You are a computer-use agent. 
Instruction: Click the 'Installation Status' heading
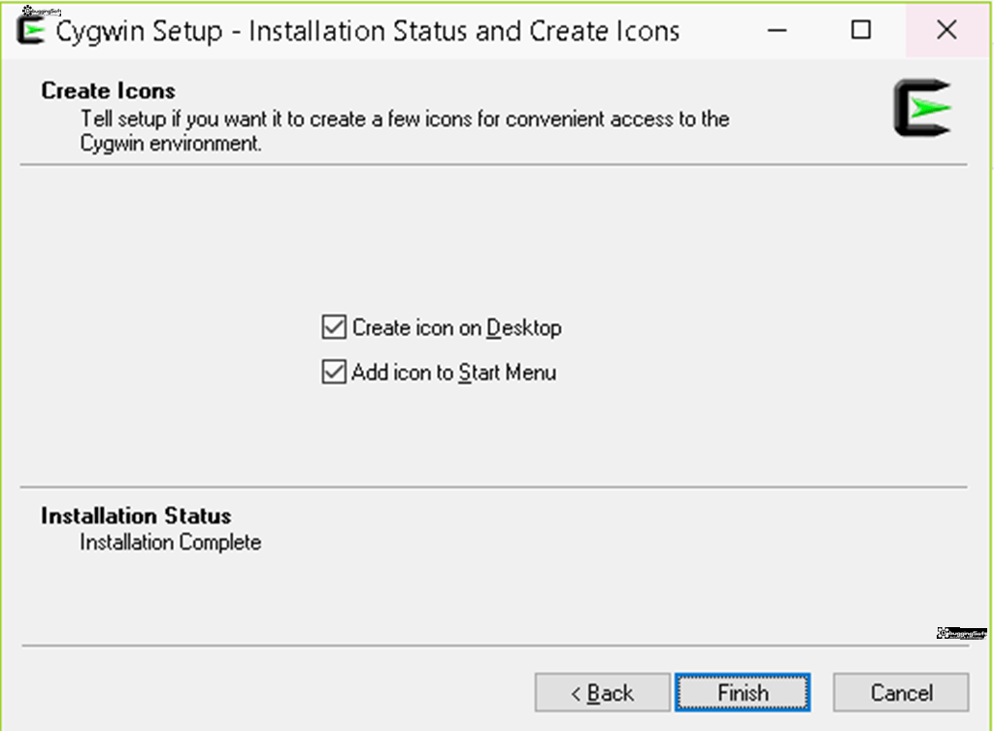[x=136, y=515]
